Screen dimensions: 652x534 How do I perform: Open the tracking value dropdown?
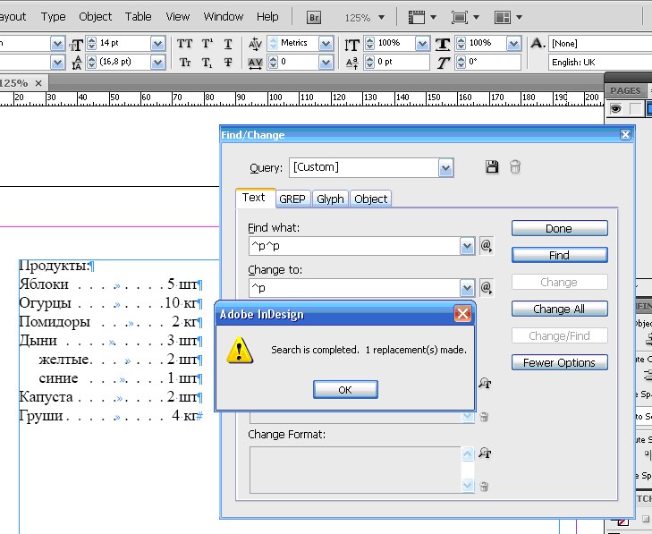(x=326, y=63)
